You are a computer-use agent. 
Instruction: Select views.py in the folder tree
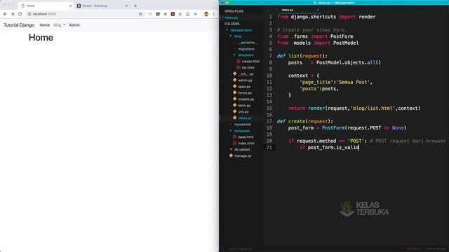245,118
